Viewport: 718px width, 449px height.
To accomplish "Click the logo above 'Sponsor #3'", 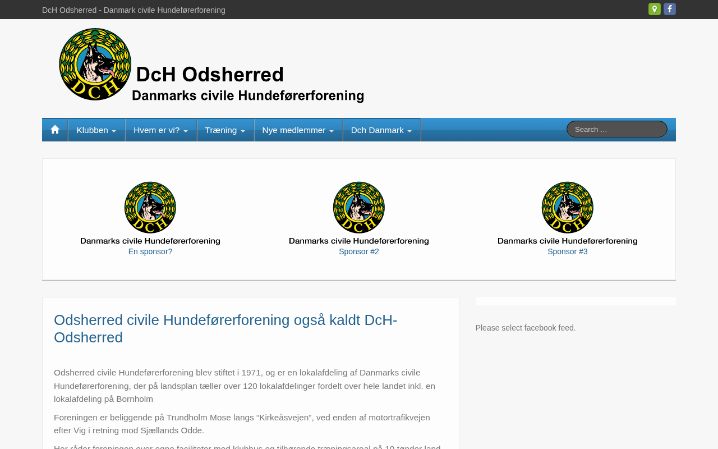I will click(x=568, y=213).
